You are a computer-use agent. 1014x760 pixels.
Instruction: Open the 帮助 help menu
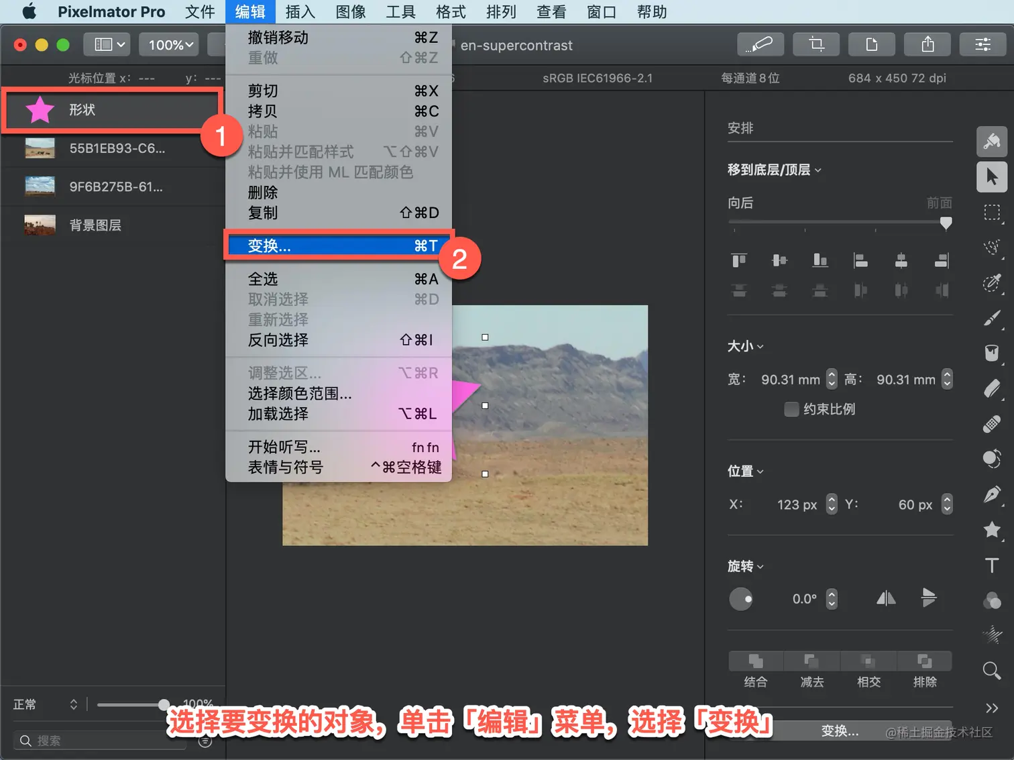pyautogui.click(x=652, y=11)
